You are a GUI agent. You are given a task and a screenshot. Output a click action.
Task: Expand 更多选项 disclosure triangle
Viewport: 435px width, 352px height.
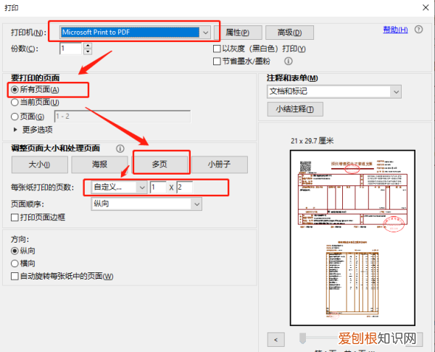(15, 130)
